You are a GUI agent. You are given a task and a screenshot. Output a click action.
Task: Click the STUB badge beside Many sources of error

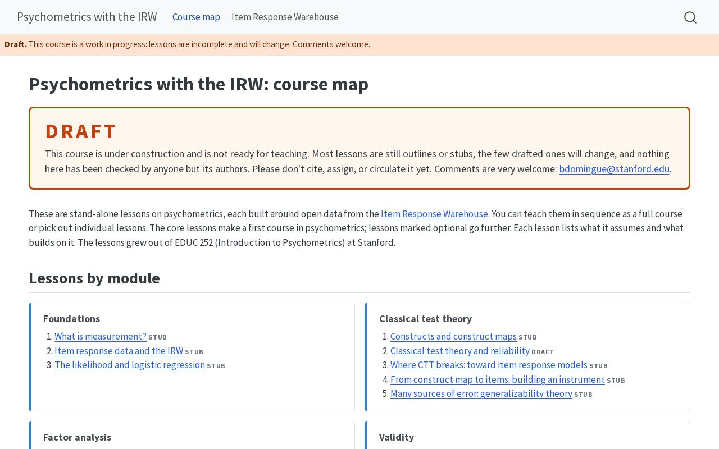click(x=583, y=395)
